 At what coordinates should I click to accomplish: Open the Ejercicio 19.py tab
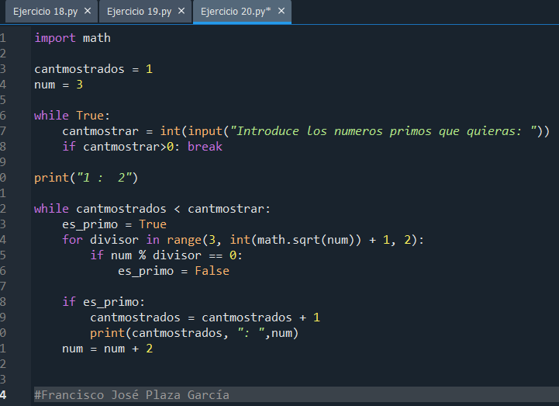click(x=139, y=12)
